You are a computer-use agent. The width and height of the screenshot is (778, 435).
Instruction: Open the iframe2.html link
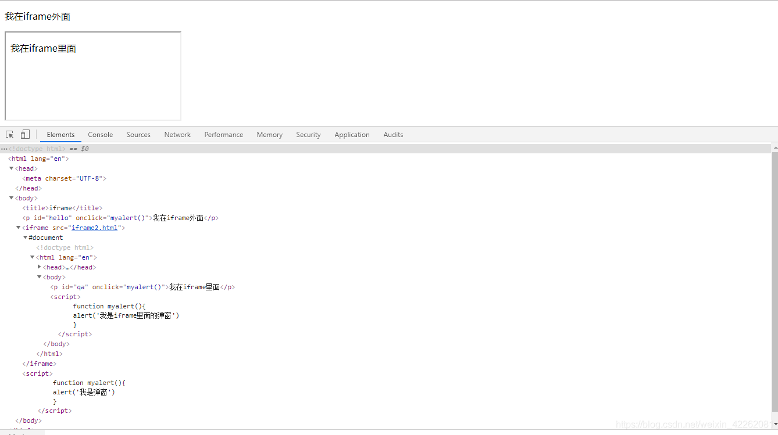tap(94, 228)
